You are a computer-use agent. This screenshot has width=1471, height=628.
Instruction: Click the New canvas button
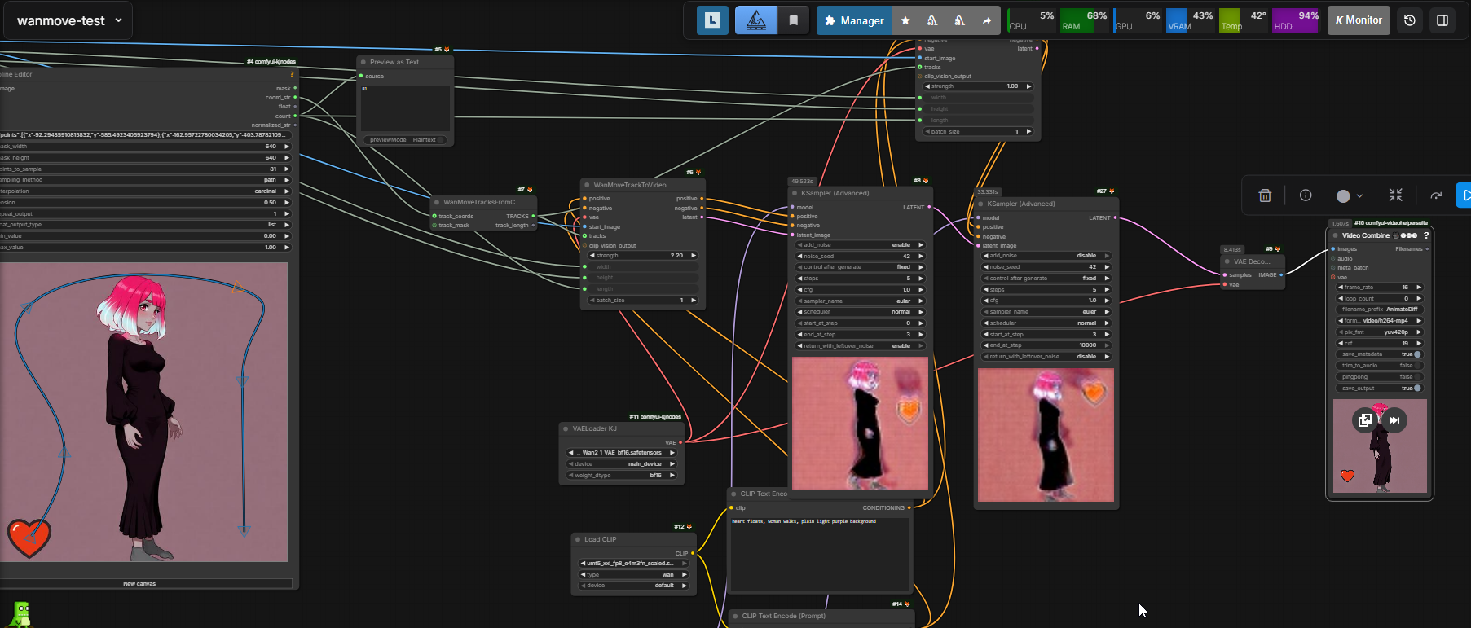coord(139,583)
